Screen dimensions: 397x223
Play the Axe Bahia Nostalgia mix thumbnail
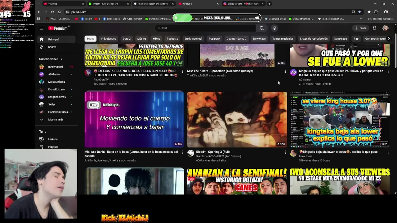point(134,119)
